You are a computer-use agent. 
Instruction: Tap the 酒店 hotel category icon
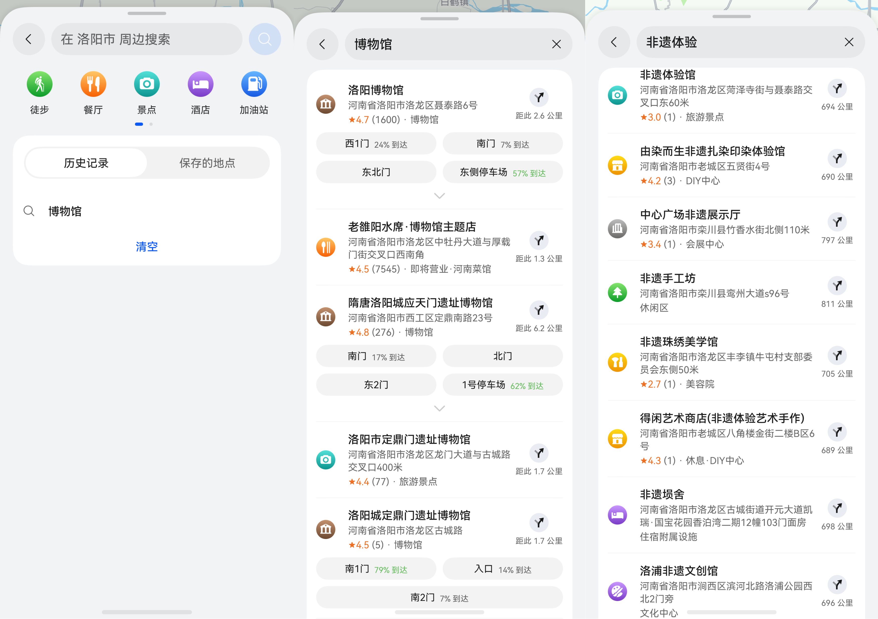click(x=200, y=84)
